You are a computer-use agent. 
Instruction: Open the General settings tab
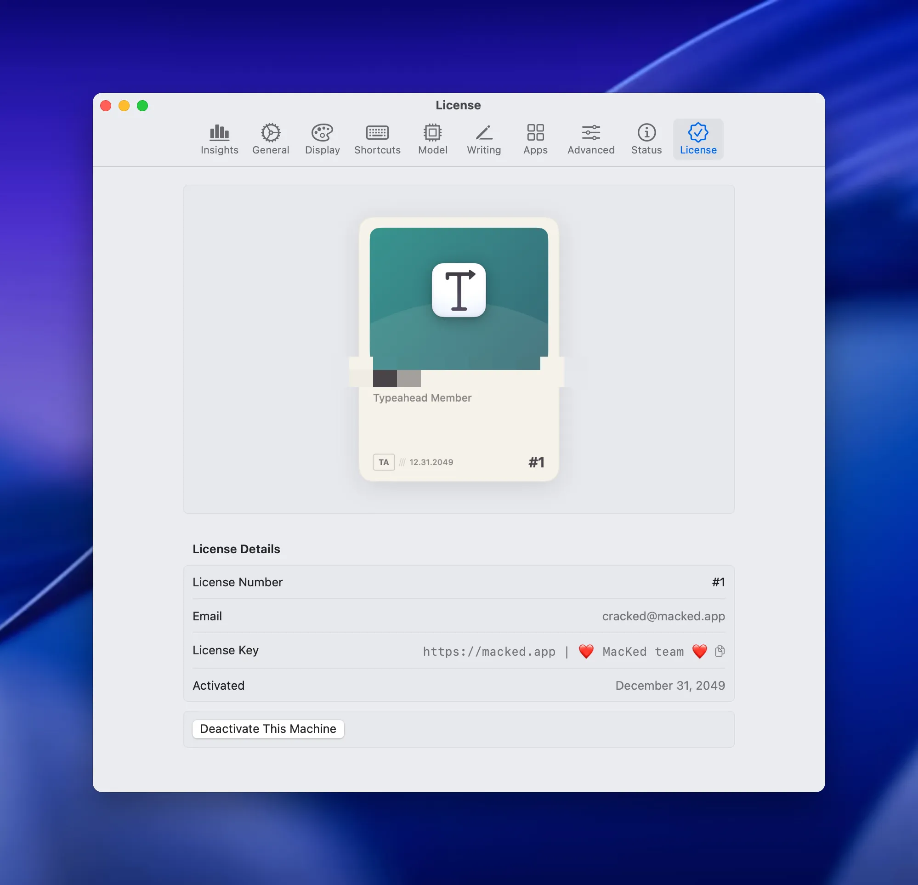[x=271, y=139]
